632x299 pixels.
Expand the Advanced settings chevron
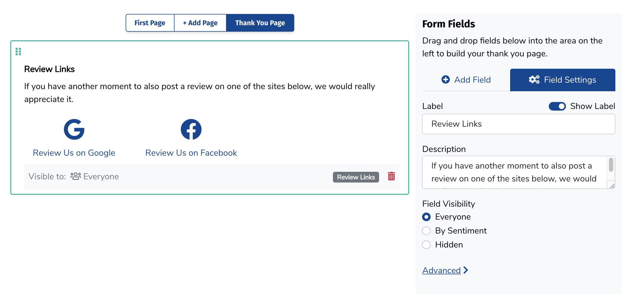click(x=466, y=270)
